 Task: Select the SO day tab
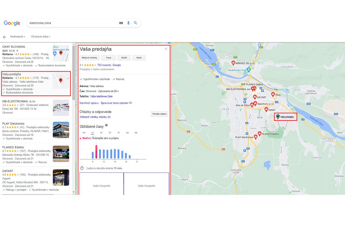pyautogui.click(x=127, y=133)
